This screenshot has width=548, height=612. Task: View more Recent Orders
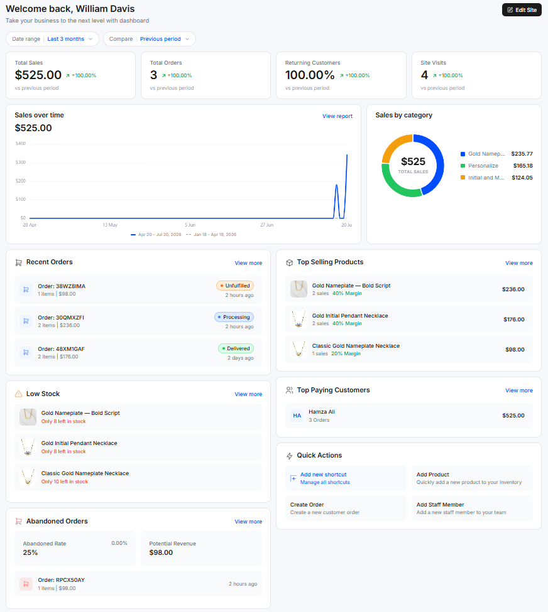click(x=248, y=263)
